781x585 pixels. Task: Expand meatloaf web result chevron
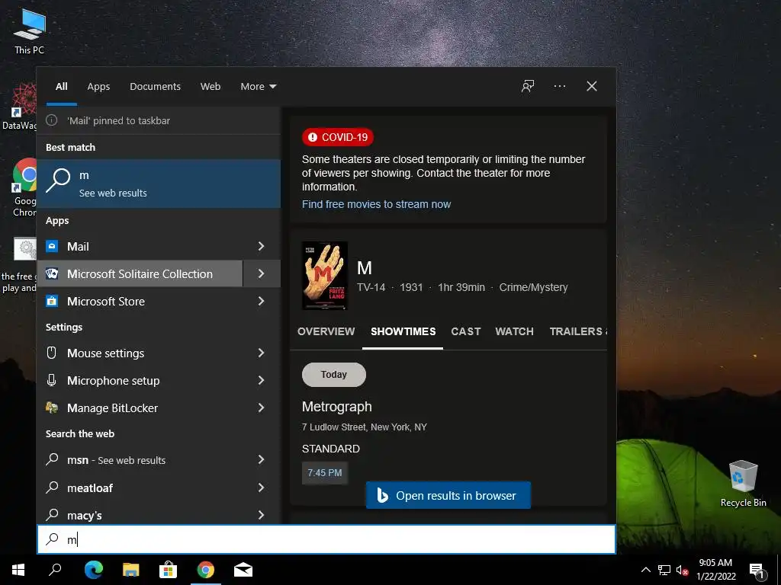262,487
